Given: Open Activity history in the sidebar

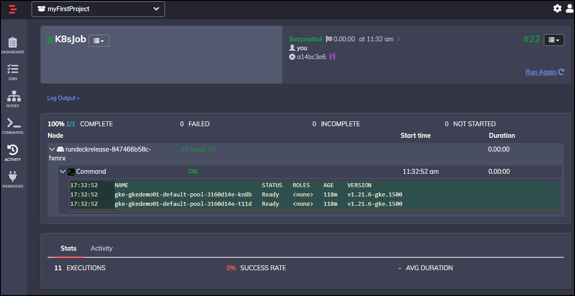Looking at the screenshot, I should pos(13,153).
